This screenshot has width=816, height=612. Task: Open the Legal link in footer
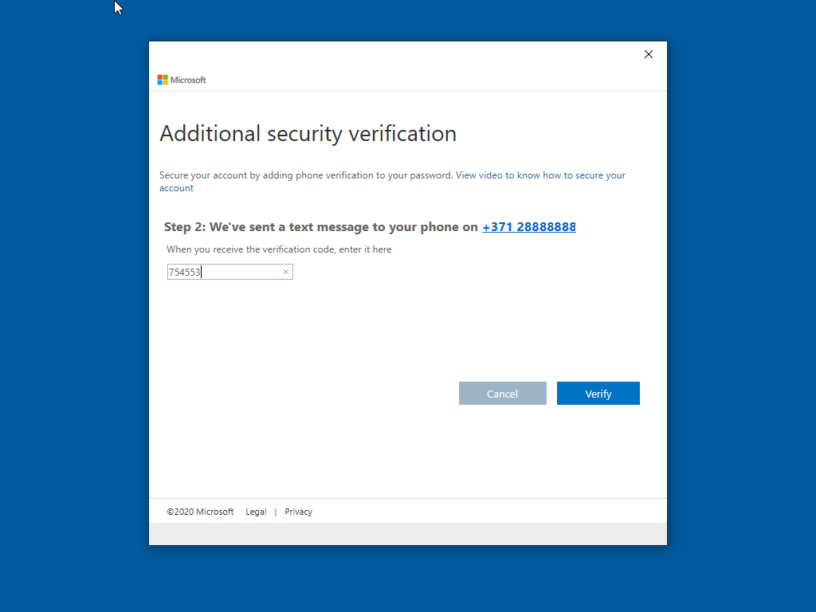click(x=256, y=512)
